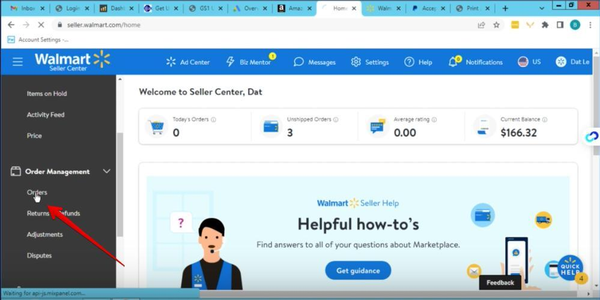600x300 pixels.
Task: Open Adjustments in sidebar
Action: point(44,234)
